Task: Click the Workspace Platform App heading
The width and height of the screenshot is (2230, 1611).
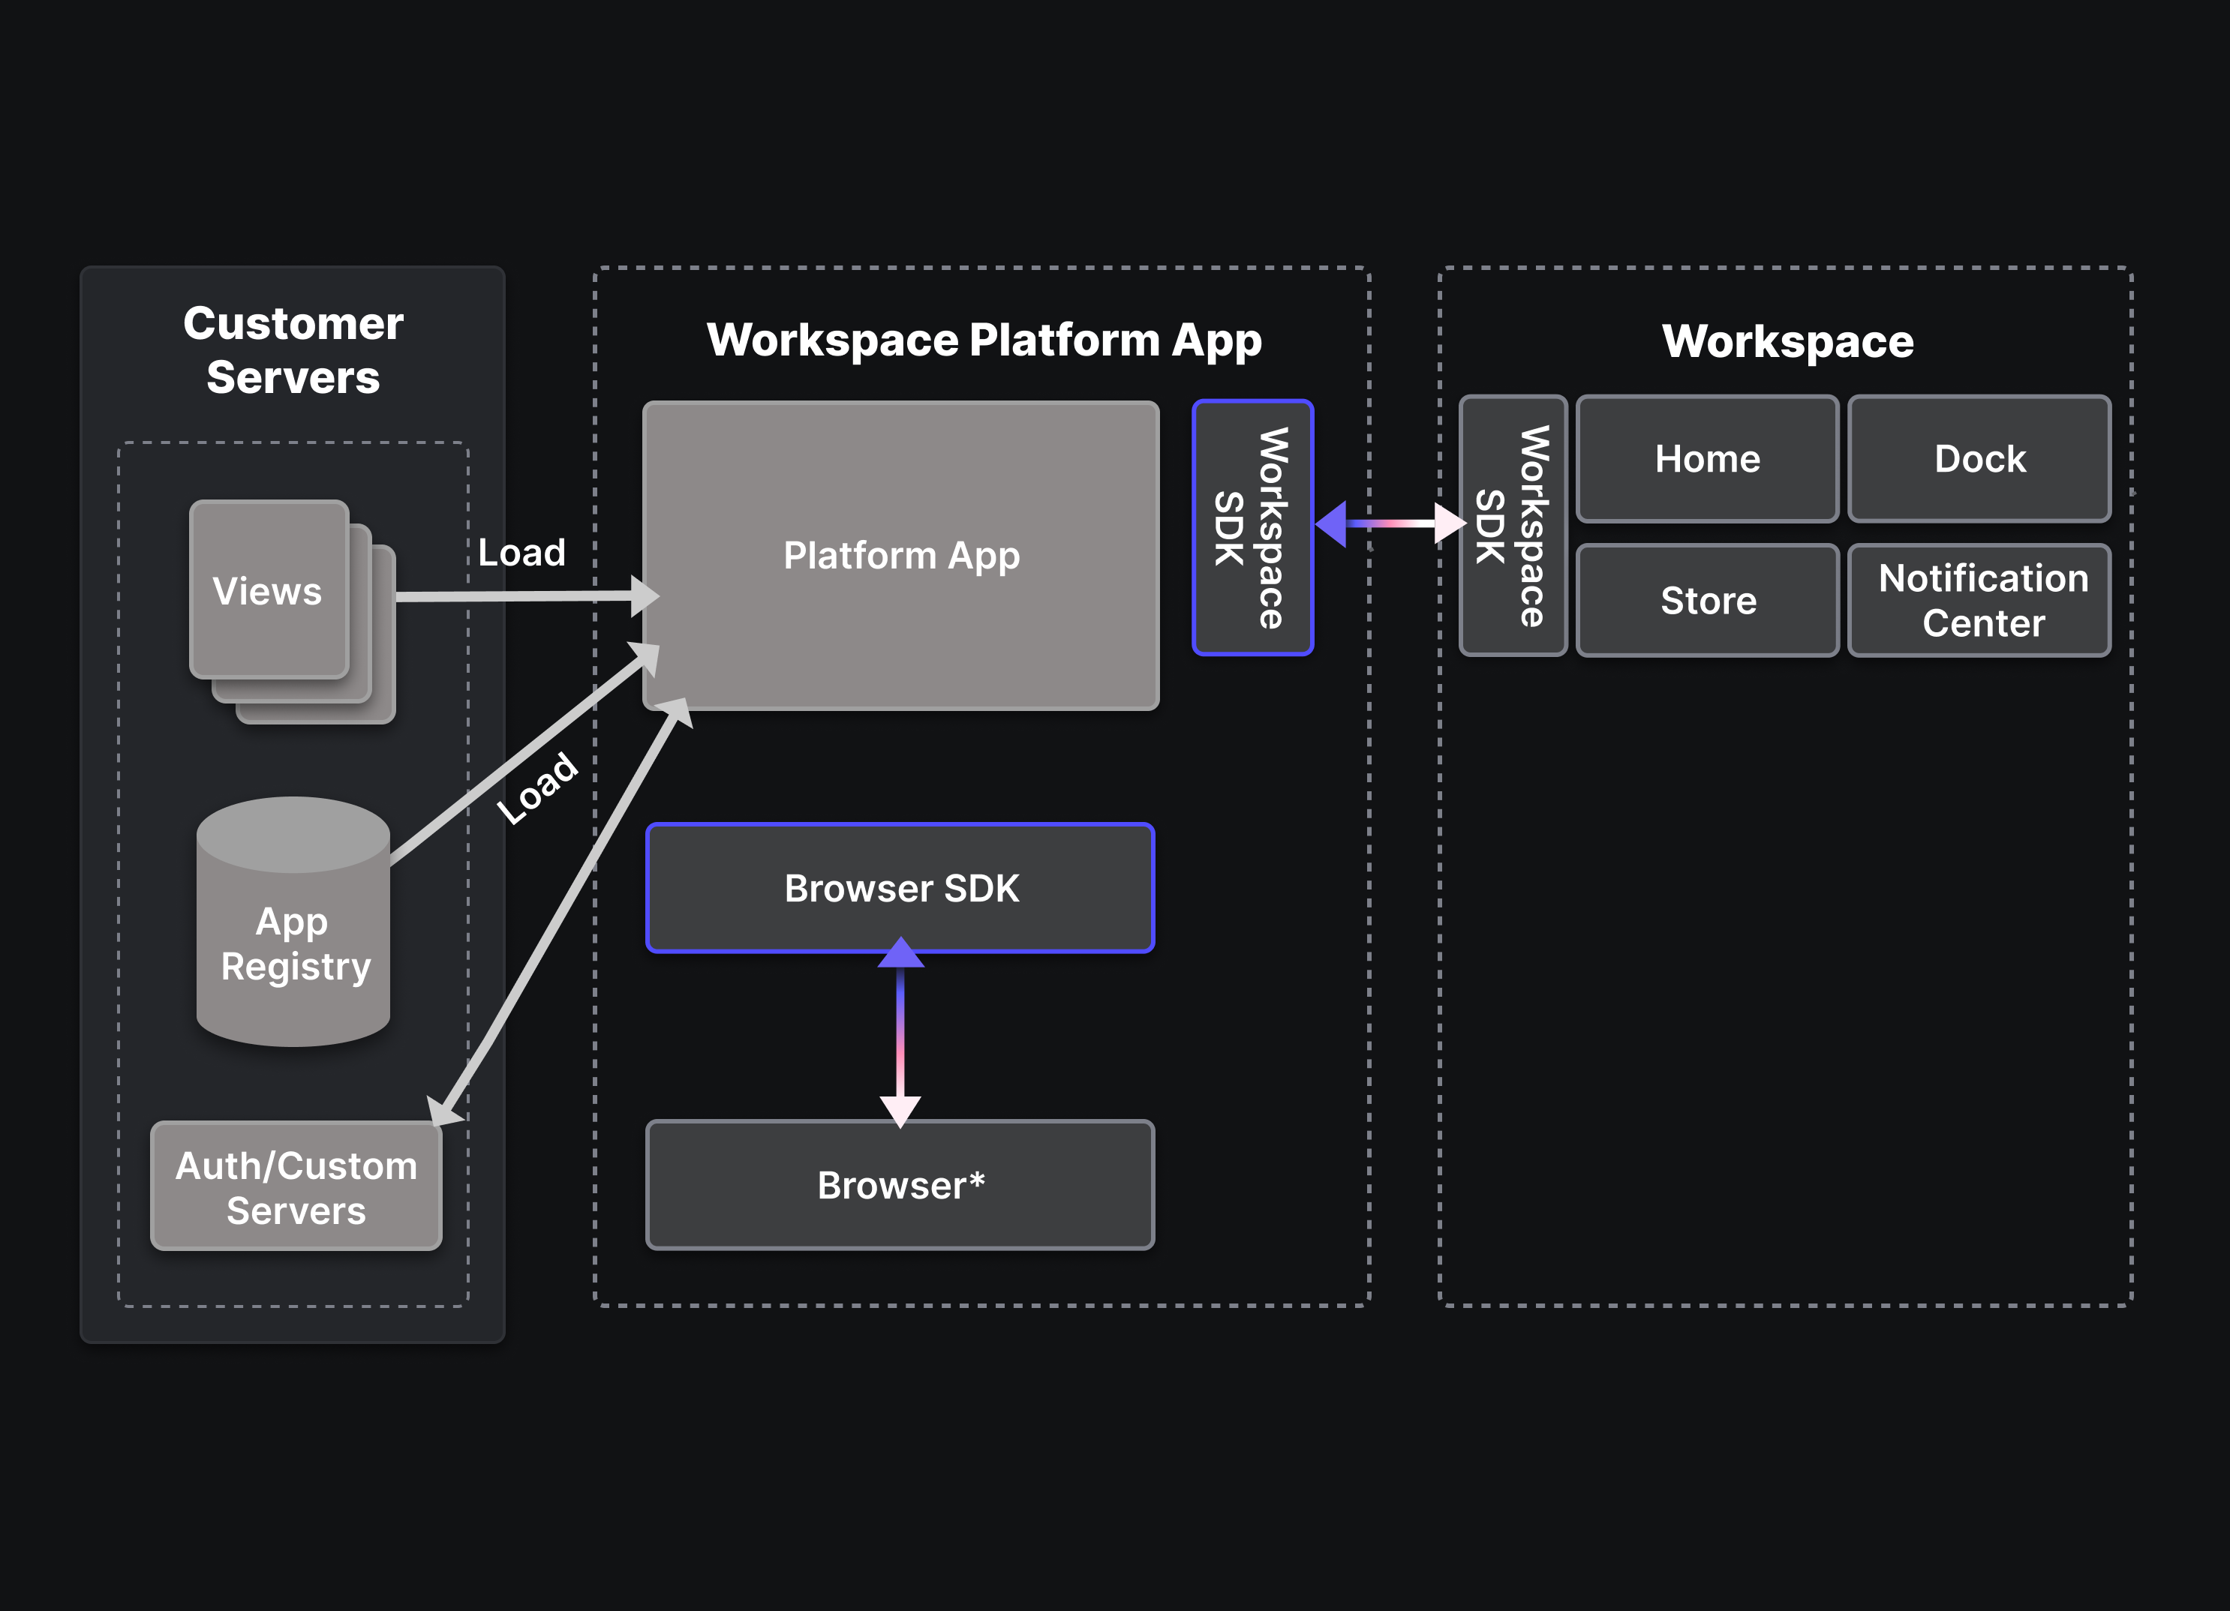Action: coord(983,340)
